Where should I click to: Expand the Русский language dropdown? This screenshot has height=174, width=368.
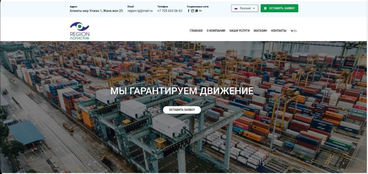[245, 8]
